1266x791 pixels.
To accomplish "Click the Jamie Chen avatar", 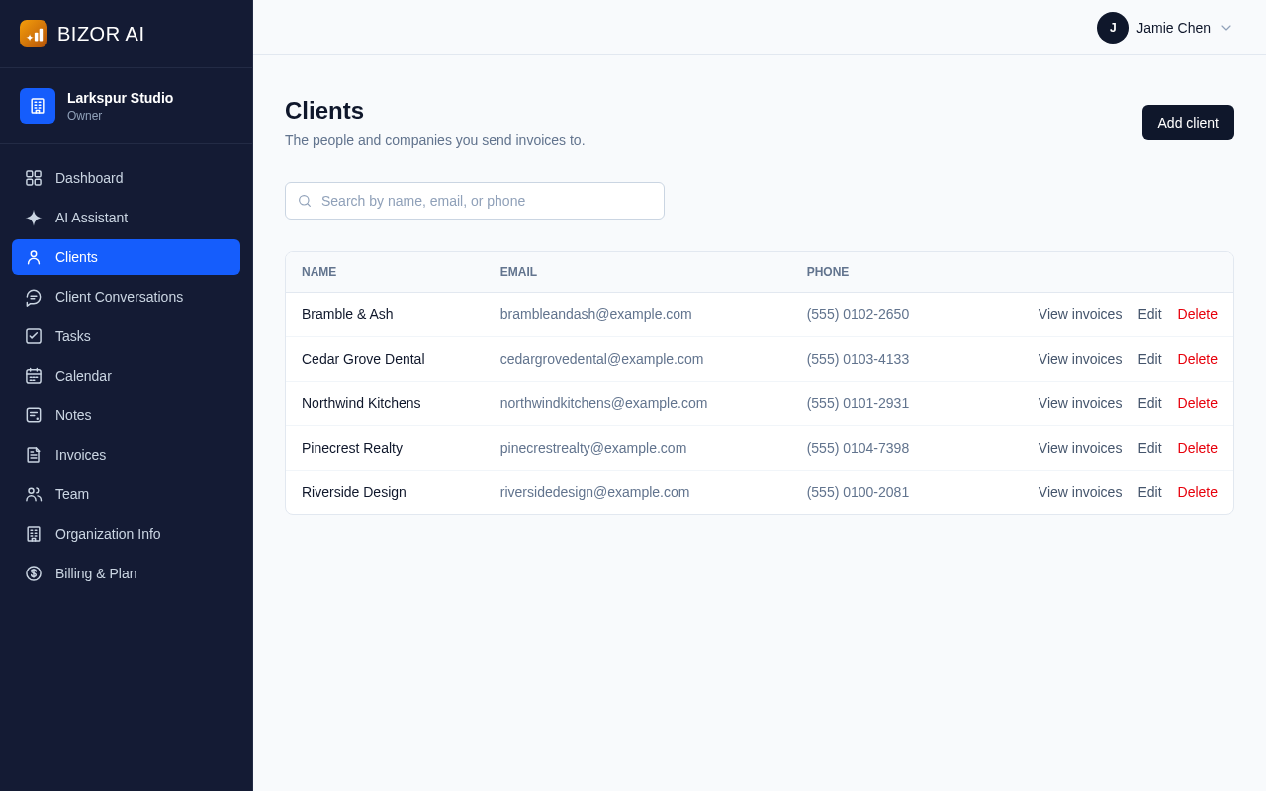I will click(x=1113, y=28).
